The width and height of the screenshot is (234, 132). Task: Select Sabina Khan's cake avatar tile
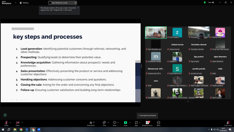coord(220,33)
